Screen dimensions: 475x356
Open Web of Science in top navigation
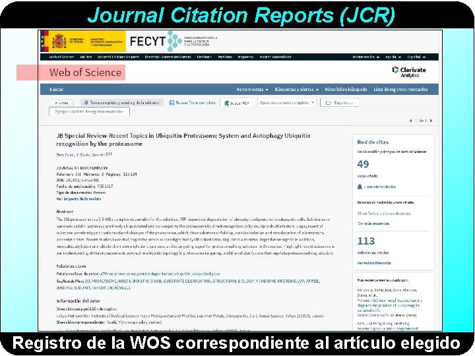(61, 57)
